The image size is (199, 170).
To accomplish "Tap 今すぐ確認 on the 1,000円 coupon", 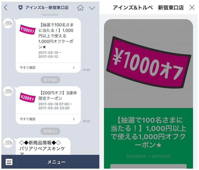I will [28, 67].
